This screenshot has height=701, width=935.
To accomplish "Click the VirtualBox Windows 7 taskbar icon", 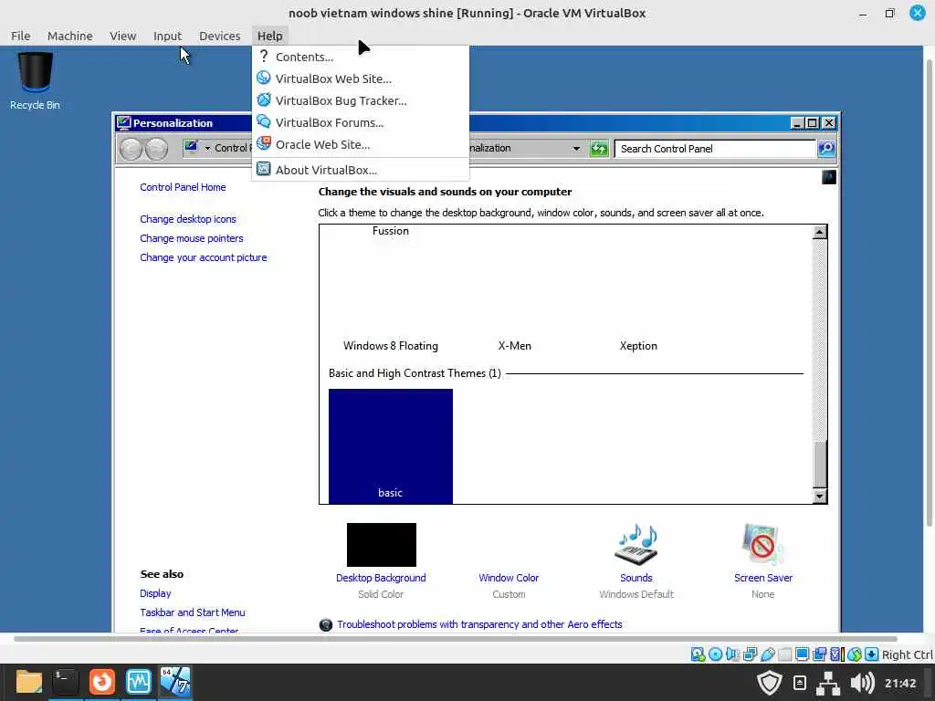I will coord(175,682).
